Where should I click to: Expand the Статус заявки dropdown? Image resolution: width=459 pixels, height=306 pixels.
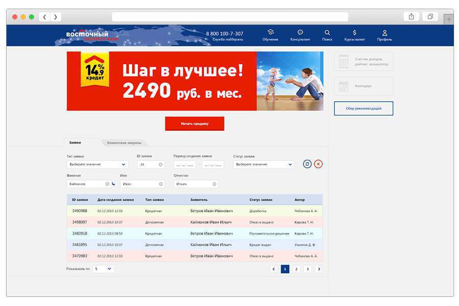pyautogui.click(x=263, y=164)
